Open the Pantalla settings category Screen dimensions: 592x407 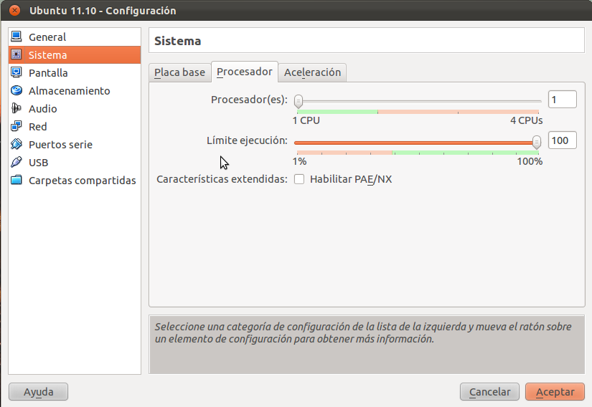[x=75, y=73]
